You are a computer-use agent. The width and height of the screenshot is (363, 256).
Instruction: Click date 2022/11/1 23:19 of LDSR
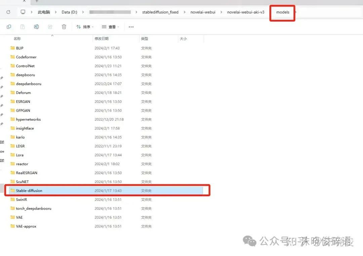[108, 146]
